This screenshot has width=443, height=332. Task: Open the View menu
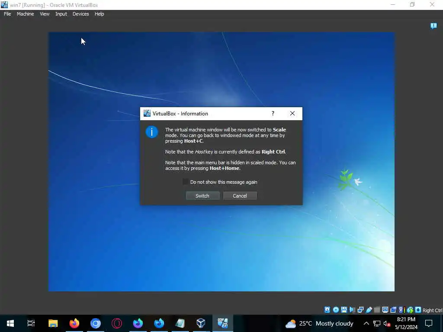pyautogui.click(x=45, y=14)
